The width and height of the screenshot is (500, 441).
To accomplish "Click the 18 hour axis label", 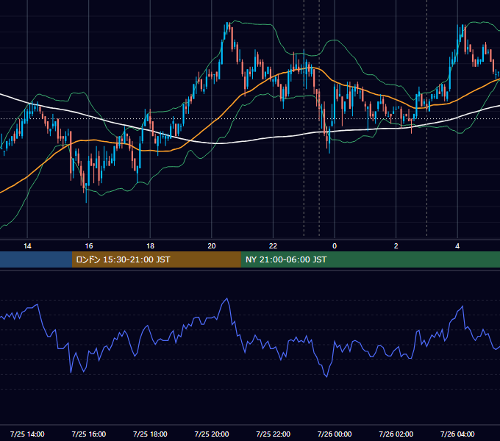I will point(150,246).
